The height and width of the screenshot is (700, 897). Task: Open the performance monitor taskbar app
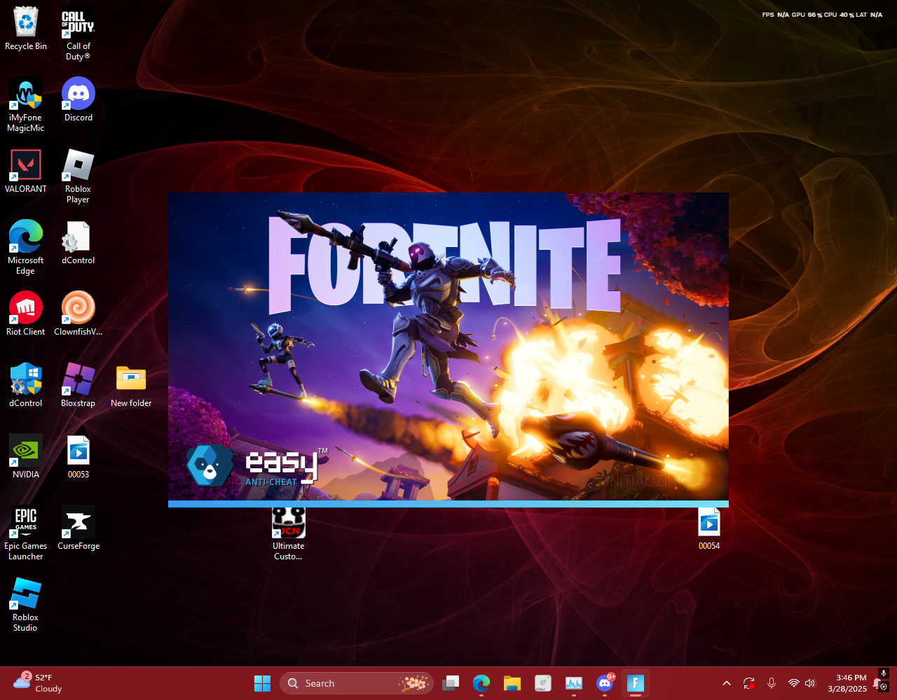coord(574,683)
